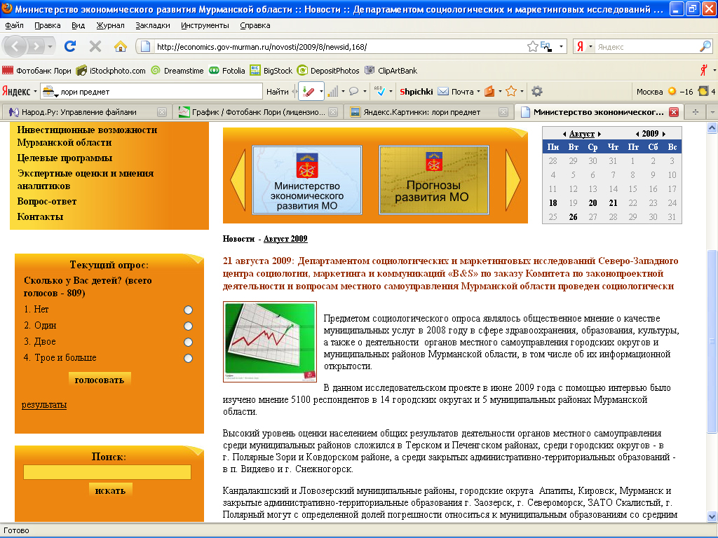Image resolution: width=718 pixels, height=538 pixels.
Task: Open the Файл menu
Action: 15,26
